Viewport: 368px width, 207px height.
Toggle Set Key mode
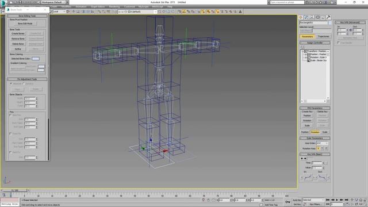[297, 205]
